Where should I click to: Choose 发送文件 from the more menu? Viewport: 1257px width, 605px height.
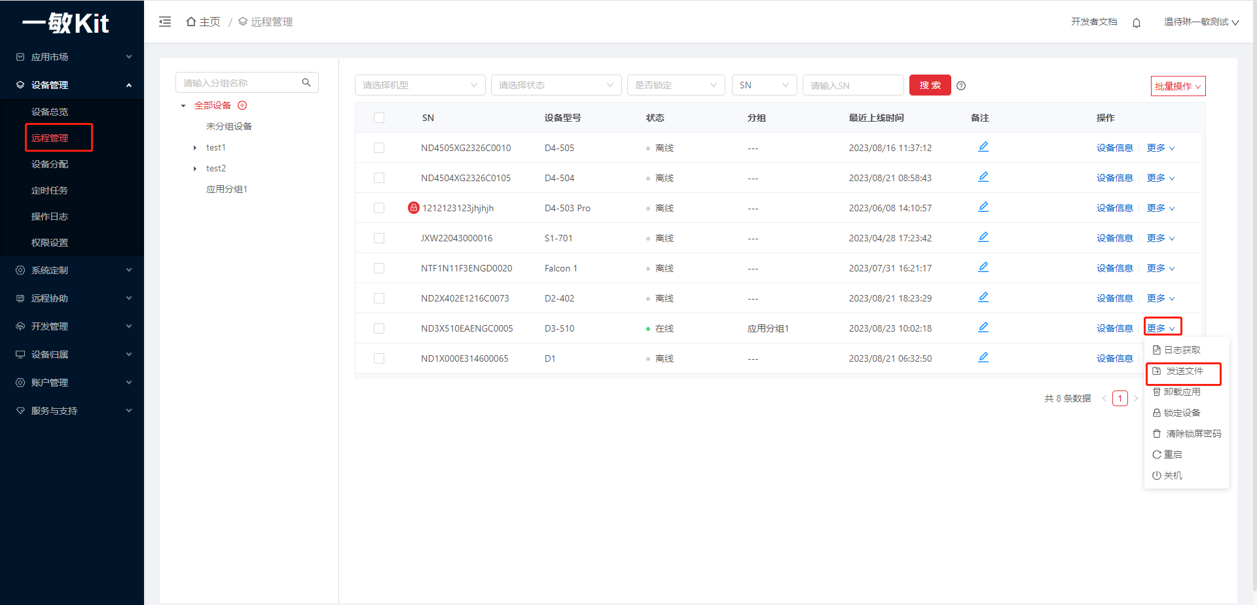[1184, 371]
